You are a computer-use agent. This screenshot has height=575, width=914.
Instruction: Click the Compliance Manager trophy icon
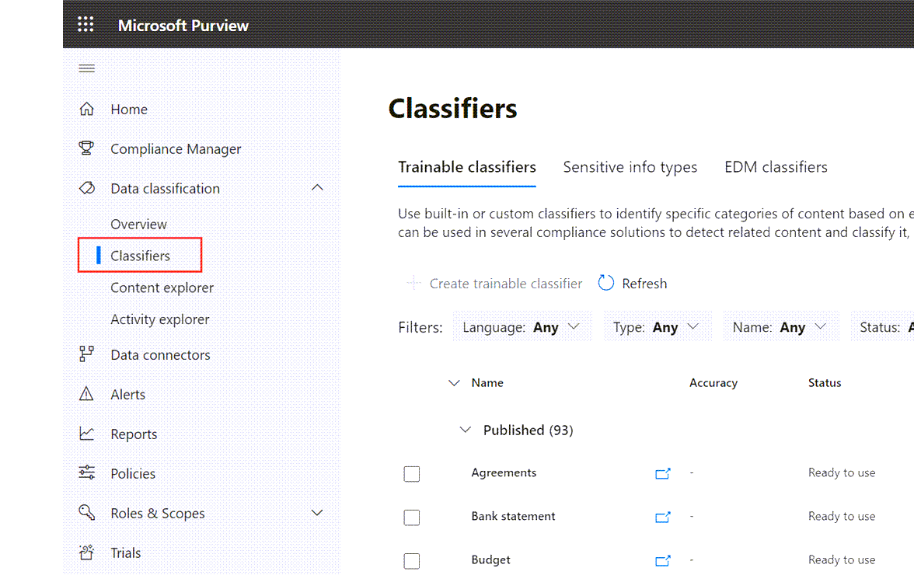87,148
